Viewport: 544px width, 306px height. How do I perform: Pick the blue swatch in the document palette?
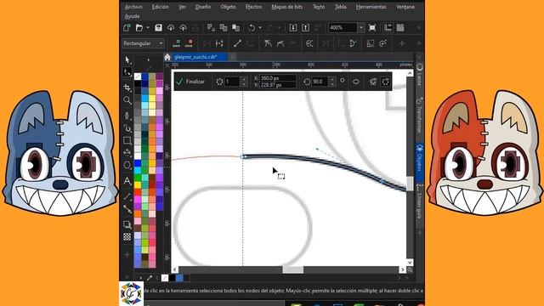[179, 278]
